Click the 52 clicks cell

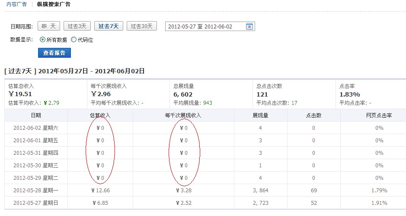pos(314,203)
